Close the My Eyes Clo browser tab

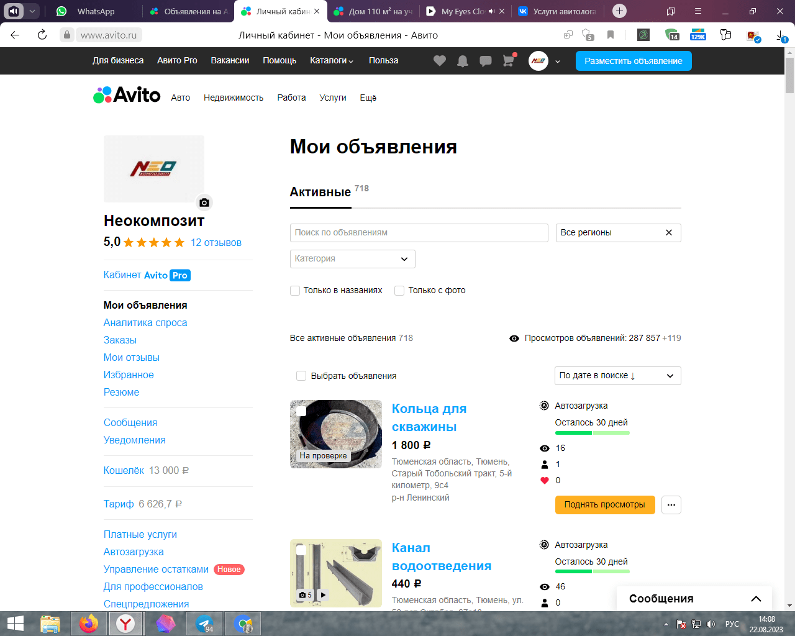pos(502,11)
